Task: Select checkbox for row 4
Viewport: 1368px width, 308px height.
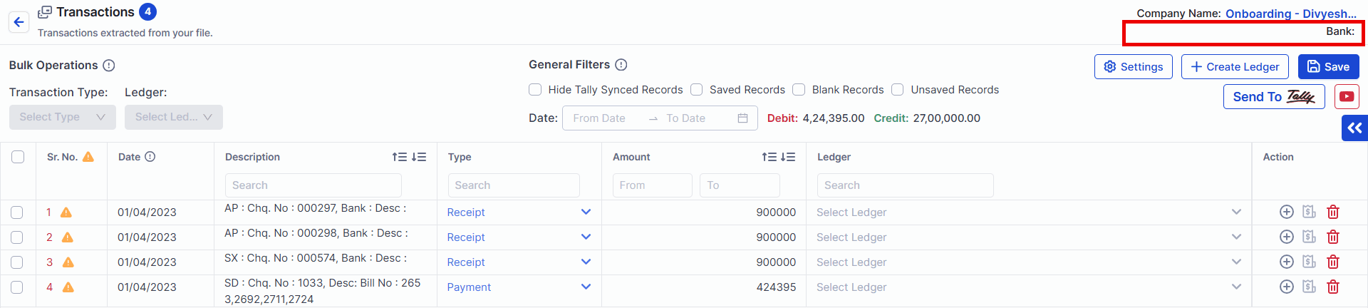Action: click(x=17, y=287)
